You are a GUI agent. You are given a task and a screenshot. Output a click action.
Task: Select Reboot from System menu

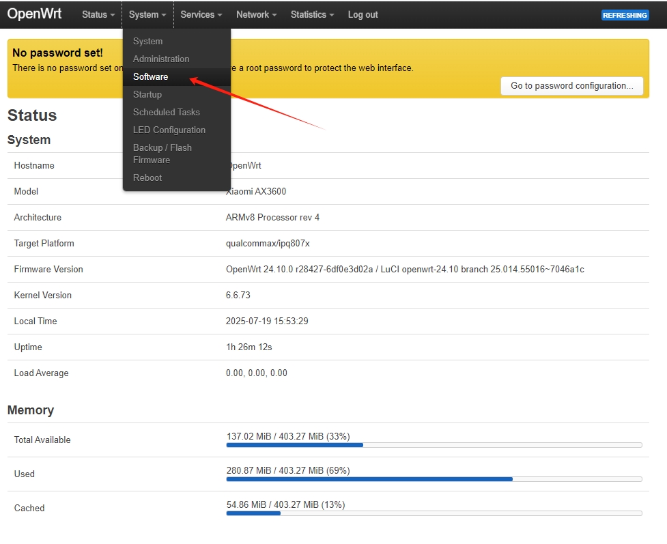tap(177, 177)
